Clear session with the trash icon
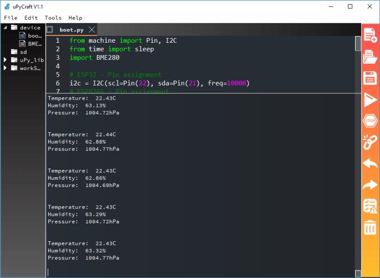Image resolution: width=380 pixels, height=278 pixels. [370, 227]
